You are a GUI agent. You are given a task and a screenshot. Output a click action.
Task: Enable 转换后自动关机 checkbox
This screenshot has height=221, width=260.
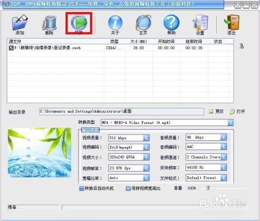[x=82, y=188]
